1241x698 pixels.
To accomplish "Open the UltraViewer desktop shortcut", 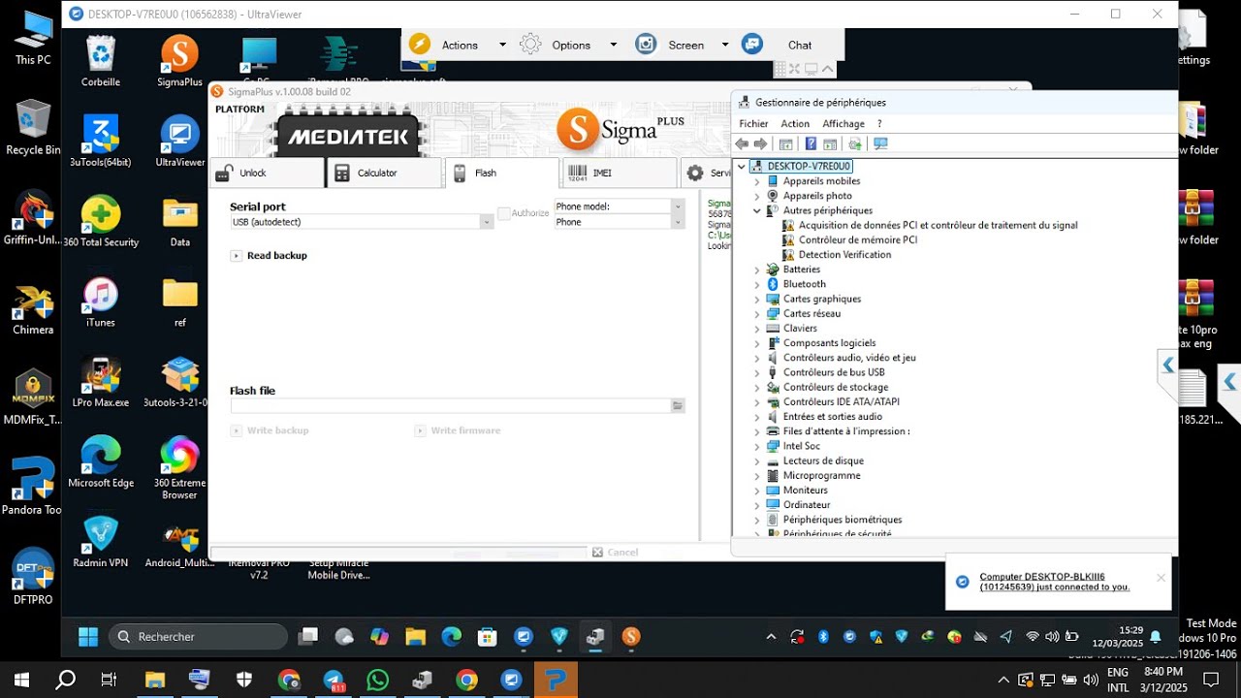I will [179, 142].
